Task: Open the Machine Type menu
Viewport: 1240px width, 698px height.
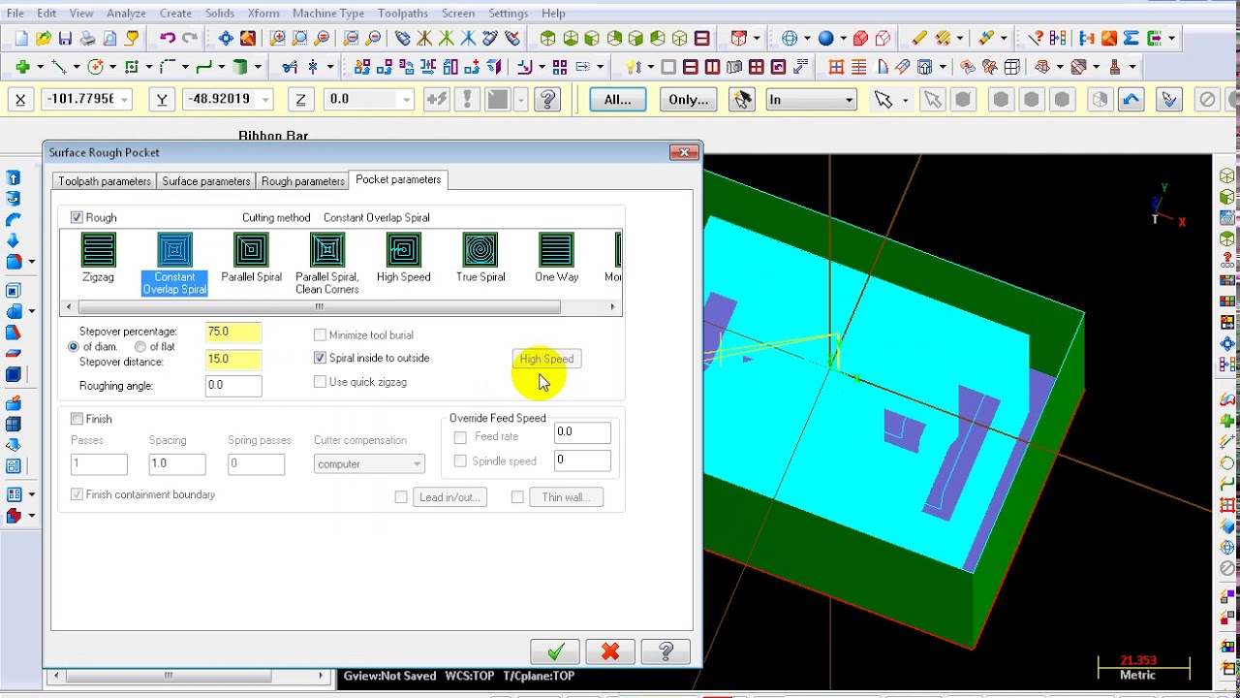Action: [x=328, y=14]
